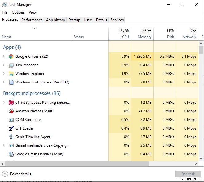Click the vertical scrollbar up arrow
This screenshot has height=182, width=204.
point(201,43)
